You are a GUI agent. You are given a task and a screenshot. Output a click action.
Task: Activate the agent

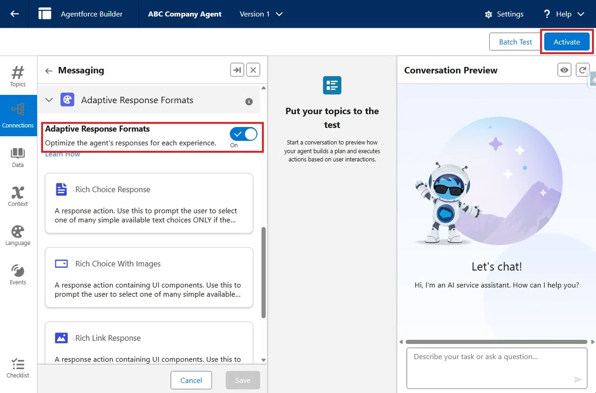pyautogui.click(x=567, y=42)
